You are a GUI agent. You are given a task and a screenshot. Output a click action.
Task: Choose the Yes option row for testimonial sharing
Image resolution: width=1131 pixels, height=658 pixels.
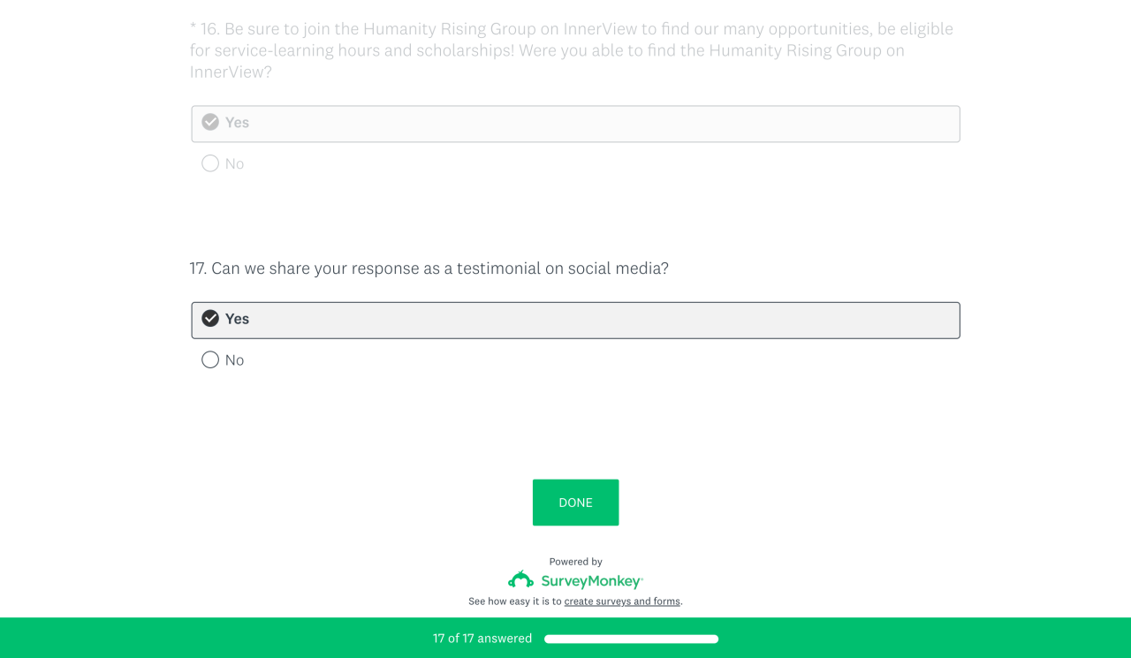tap(575, 321)
